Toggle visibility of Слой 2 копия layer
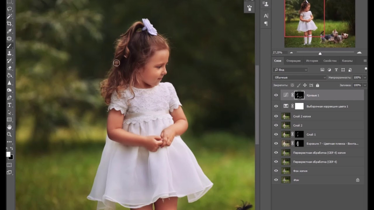The width and height of the screenshot is (374, 210). (276, 116)
